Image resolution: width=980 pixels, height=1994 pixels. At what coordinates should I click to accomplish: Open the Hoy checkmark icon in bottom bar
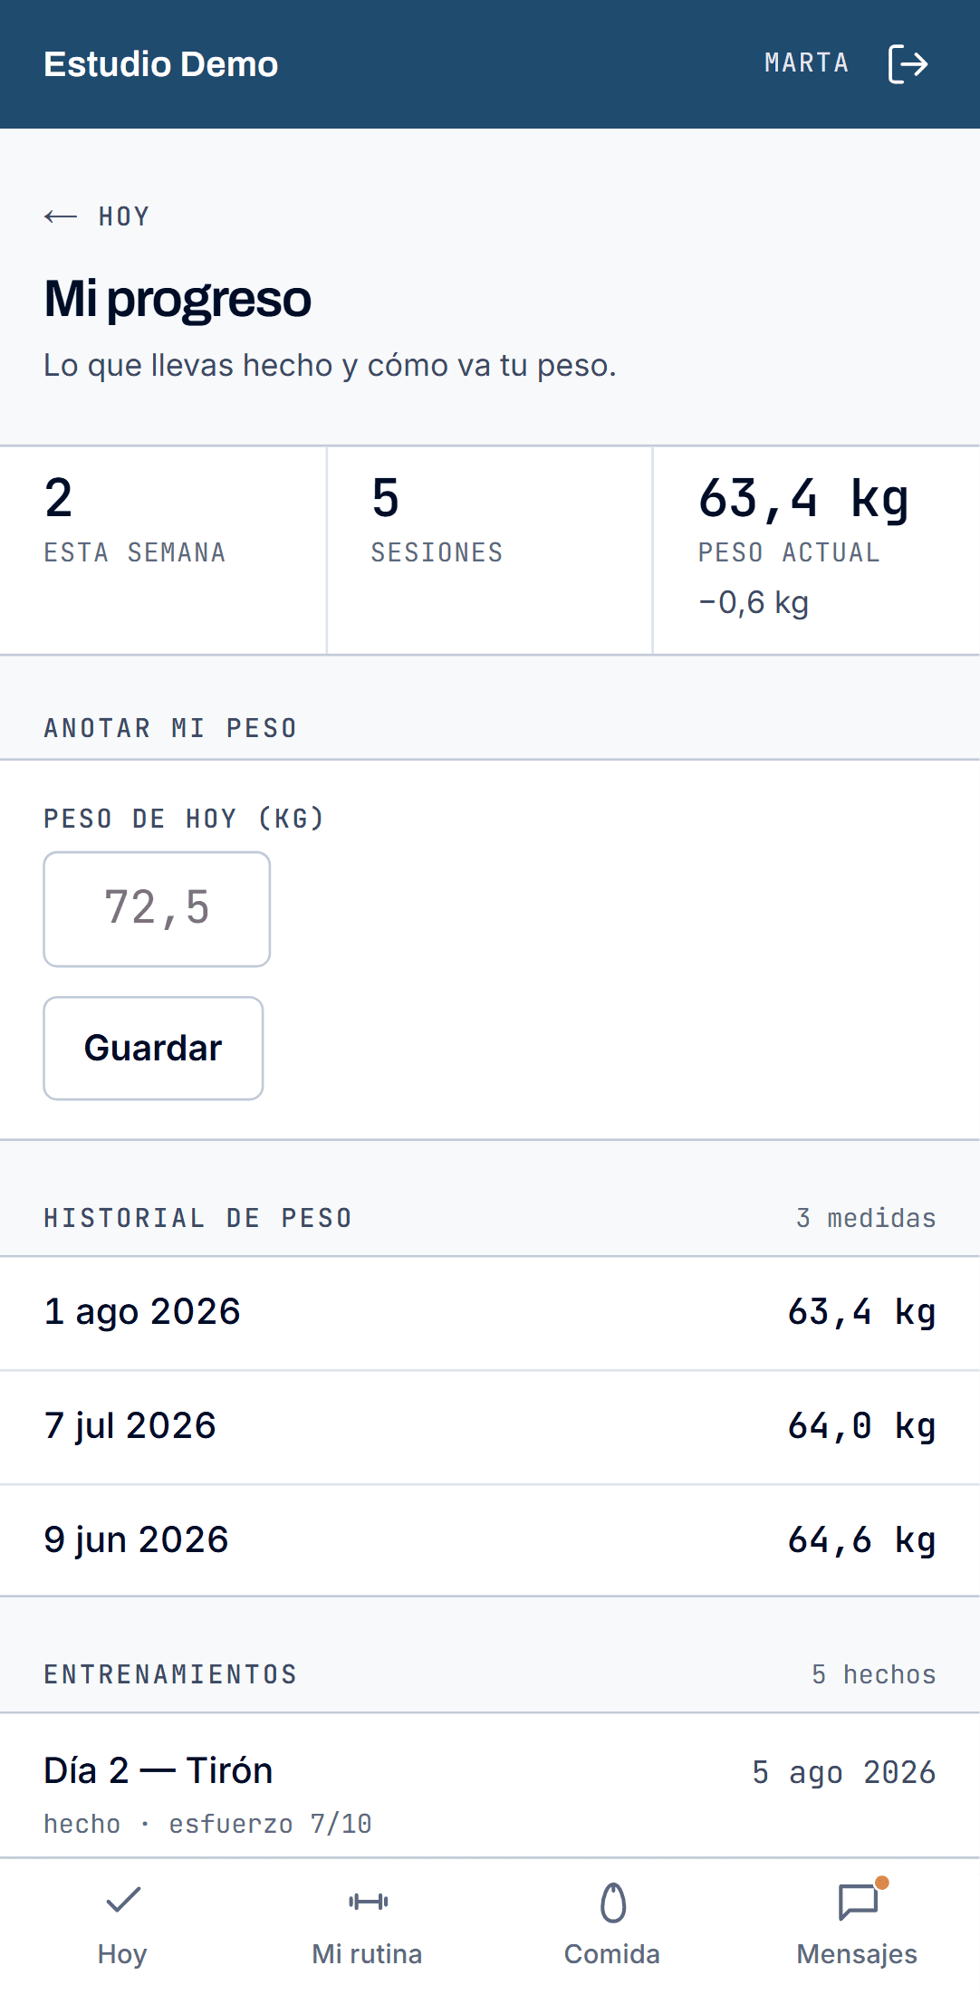[x=123, y=1899]
